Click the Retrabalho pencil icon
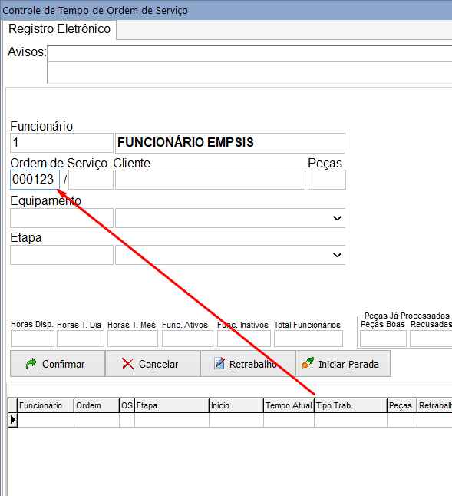This screenshot has width=452, height=496. click(219, 363)
